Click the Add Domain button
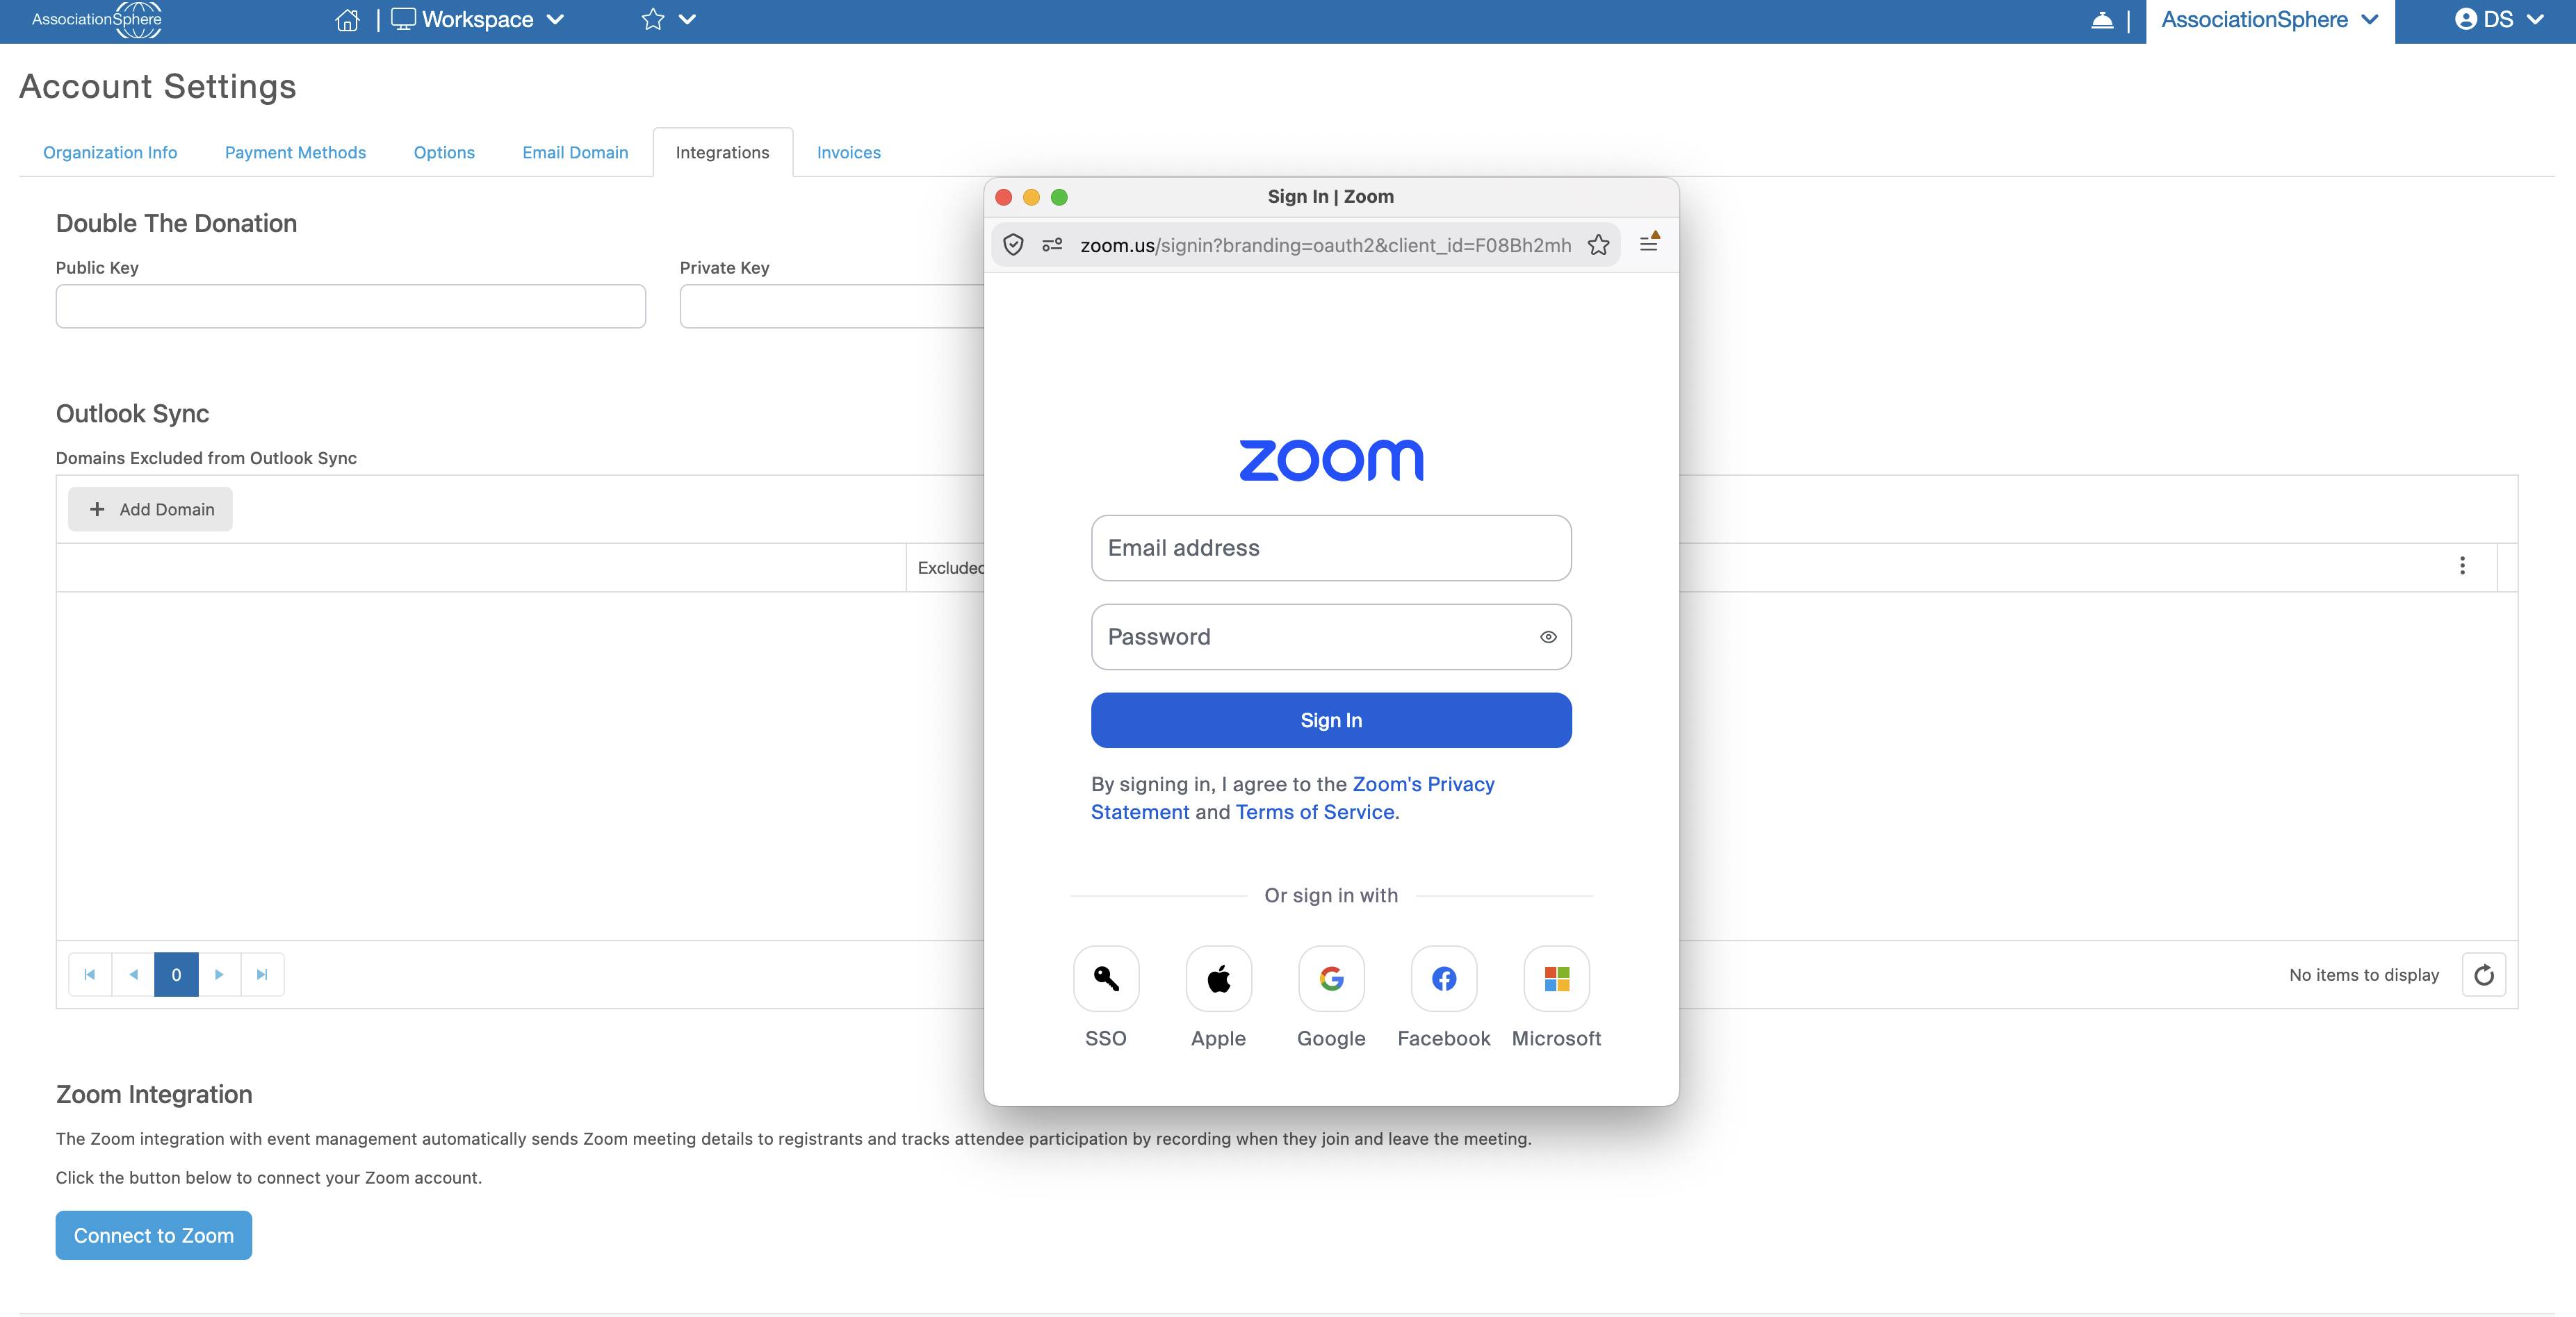This screenshot has height=1317, width=2576. pyautogui.click(x=150, y=508)
